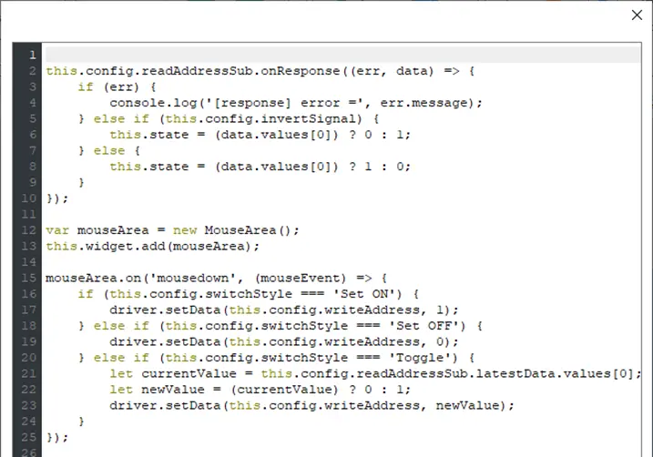Click '} else {' on line 7
Screen dimensions: 653x457
109,151
